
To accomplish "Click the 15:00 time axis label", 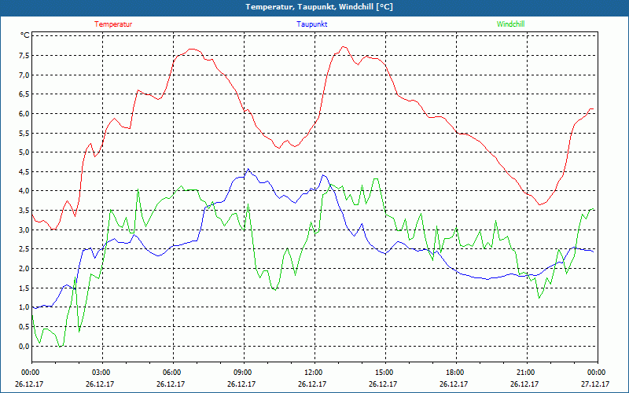I will point(385,373).
